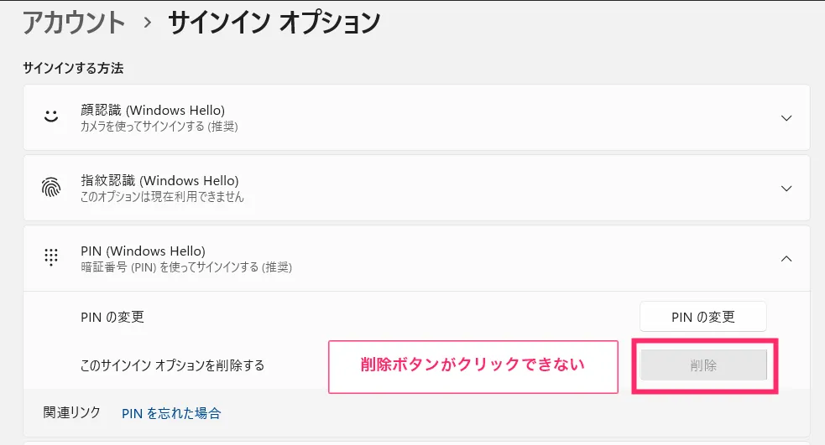Click the breadcrumb separator arrow after アカウント
Image resolution: width=825 pixels, height=445 pixels.
pyautogui.click(x=148, y=23)
